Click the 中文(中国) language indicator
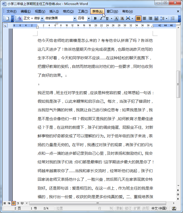Viewport: 183px width, 213px height. coord(159,208)
